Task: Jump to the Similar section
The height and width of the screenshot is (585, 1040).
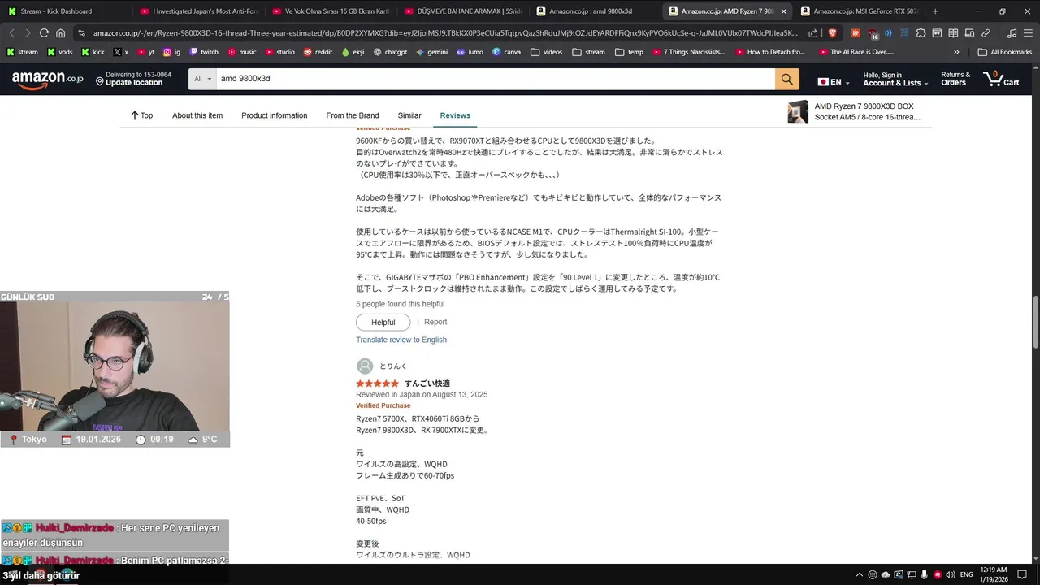Action: pyautogui.click(x=409, y=115)
